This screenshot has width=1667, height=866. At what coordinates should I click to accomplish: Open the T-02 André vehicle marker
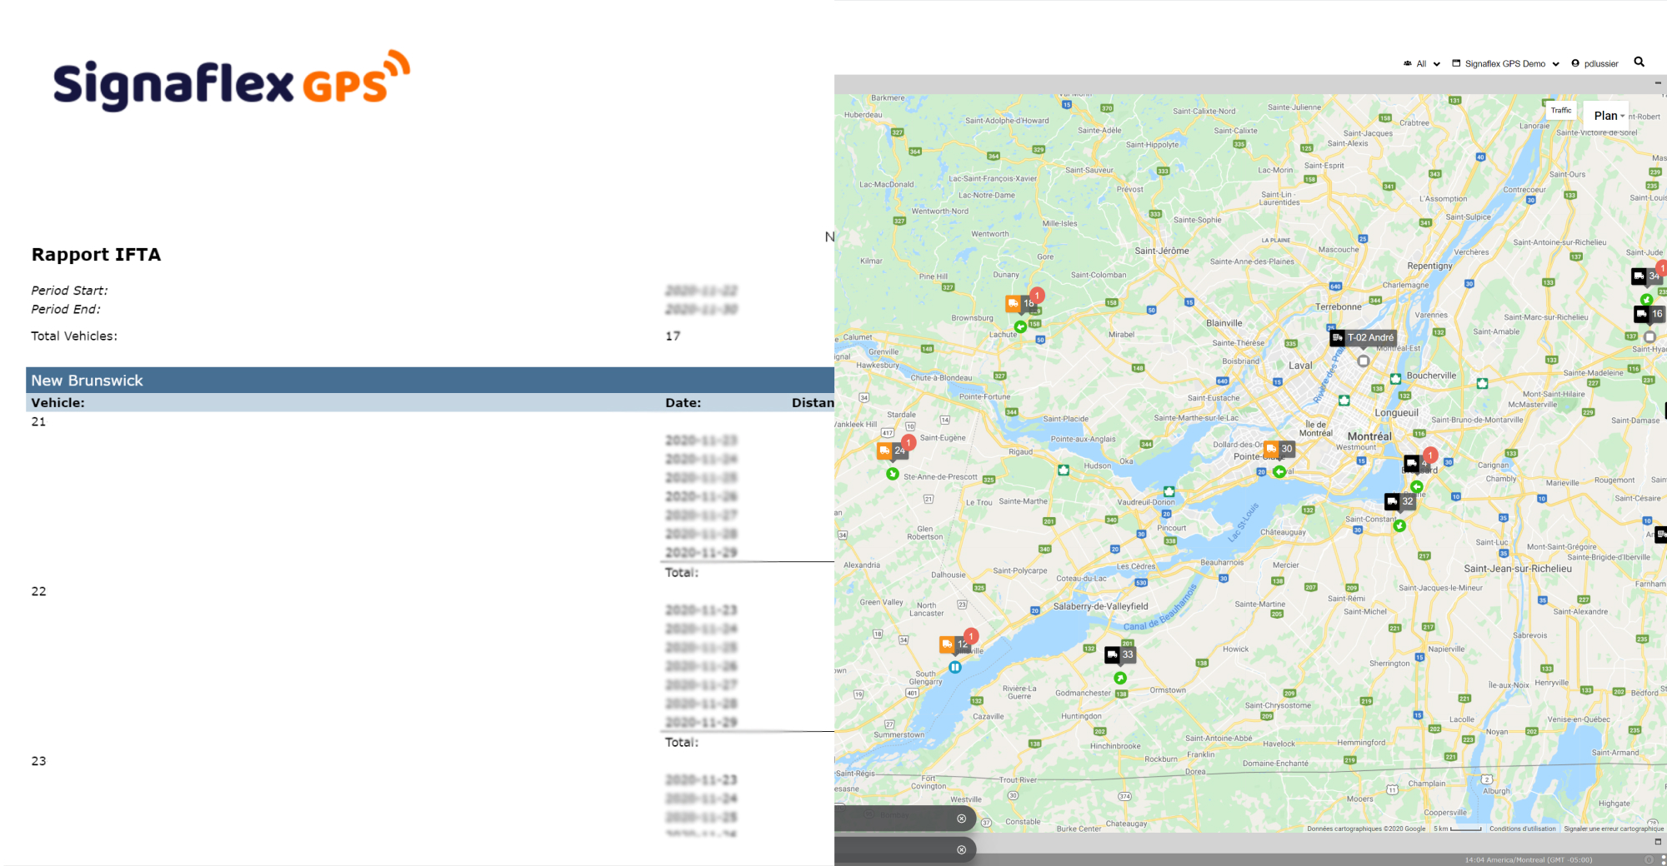[x=1363, y=338]
